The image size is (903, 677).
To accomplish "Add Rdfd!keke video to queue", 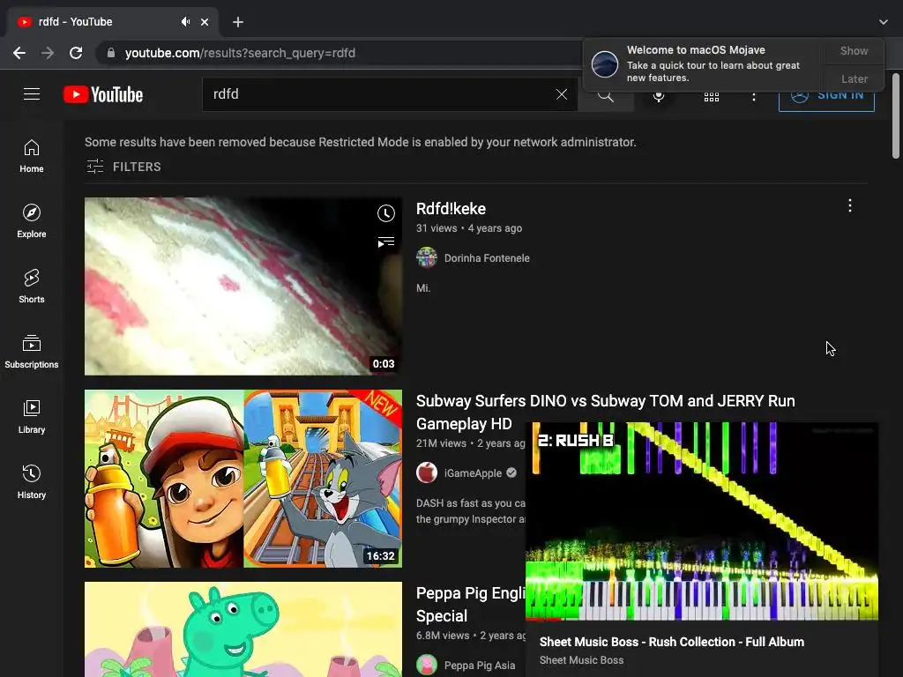I will tap(386, 242).
